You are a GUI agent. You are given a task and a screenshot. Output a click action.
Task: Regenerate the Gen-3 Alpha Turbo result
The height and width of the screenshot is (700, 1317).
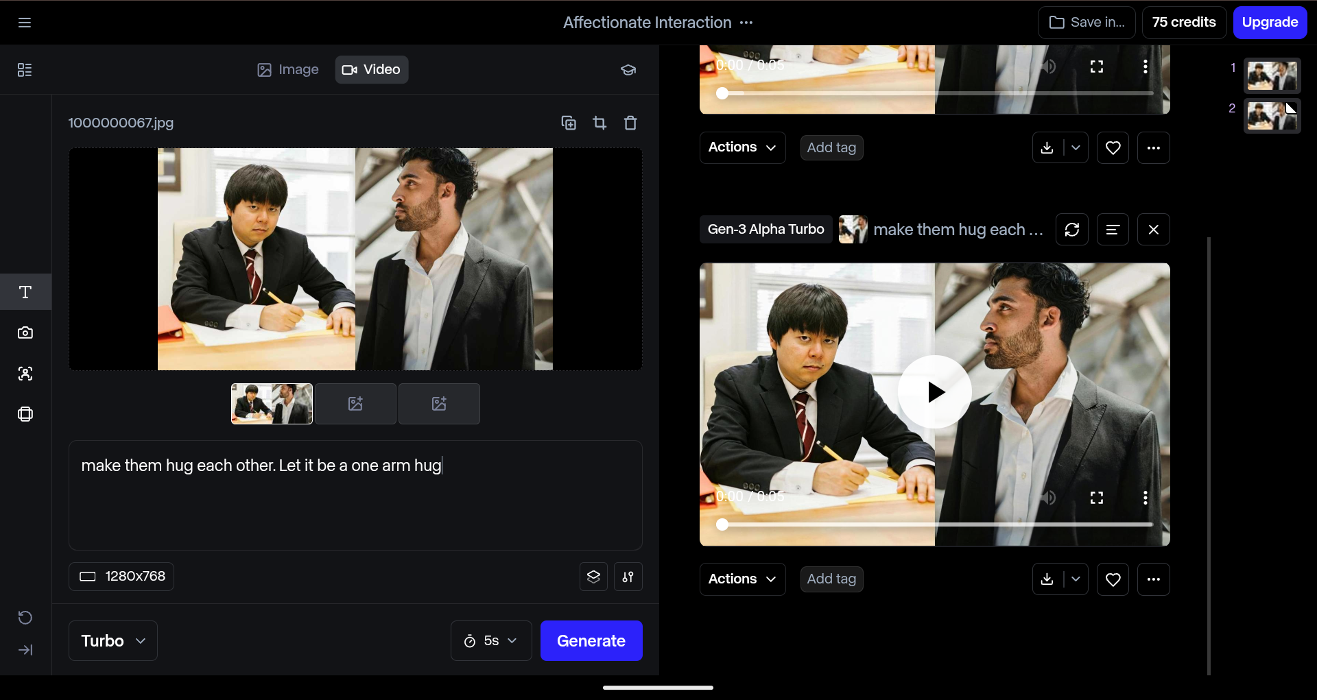coord(1071,229)
